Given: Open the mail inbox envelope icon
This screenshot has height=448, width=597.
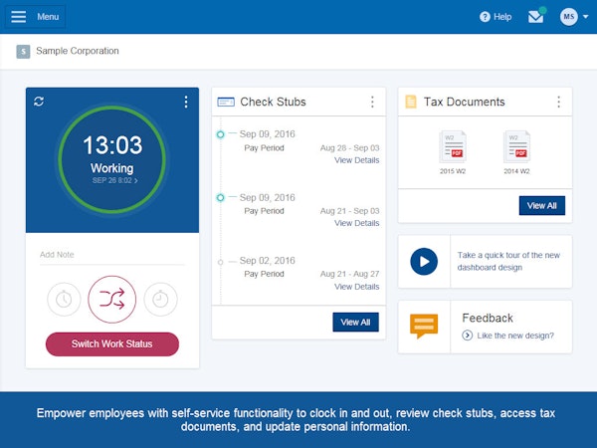Looking at the screenshot, I should pyautogui.click(x=535, y=17).
